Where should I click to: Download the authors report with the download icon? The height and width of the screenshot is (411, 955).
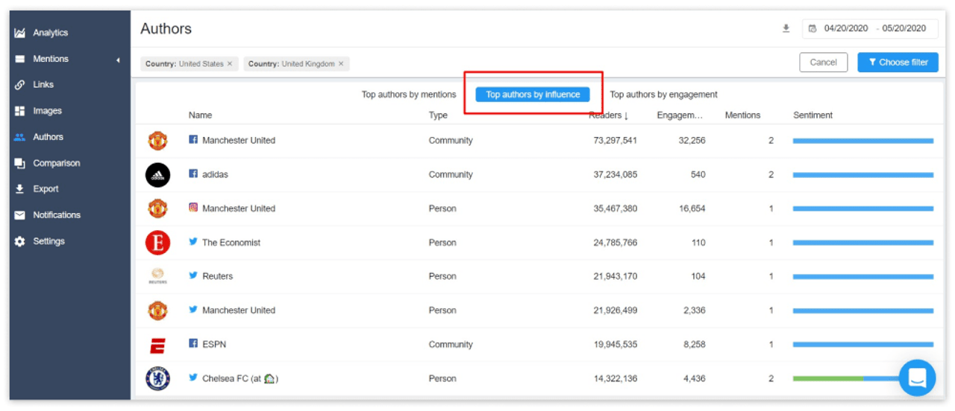pyautogui.click(x=786, y=28)
